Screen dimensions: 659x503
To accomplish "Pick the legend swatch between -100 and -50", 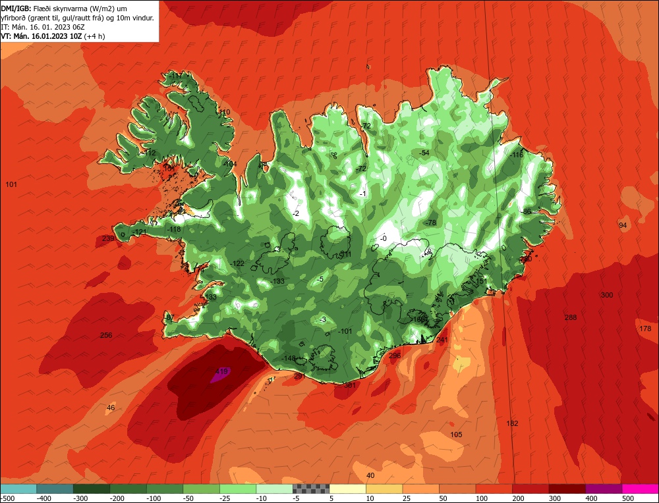I will point(165,489).
